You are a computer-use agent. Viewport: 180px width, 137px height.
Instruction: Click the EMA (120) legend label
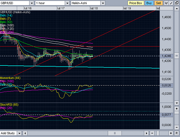click(7, 29)
